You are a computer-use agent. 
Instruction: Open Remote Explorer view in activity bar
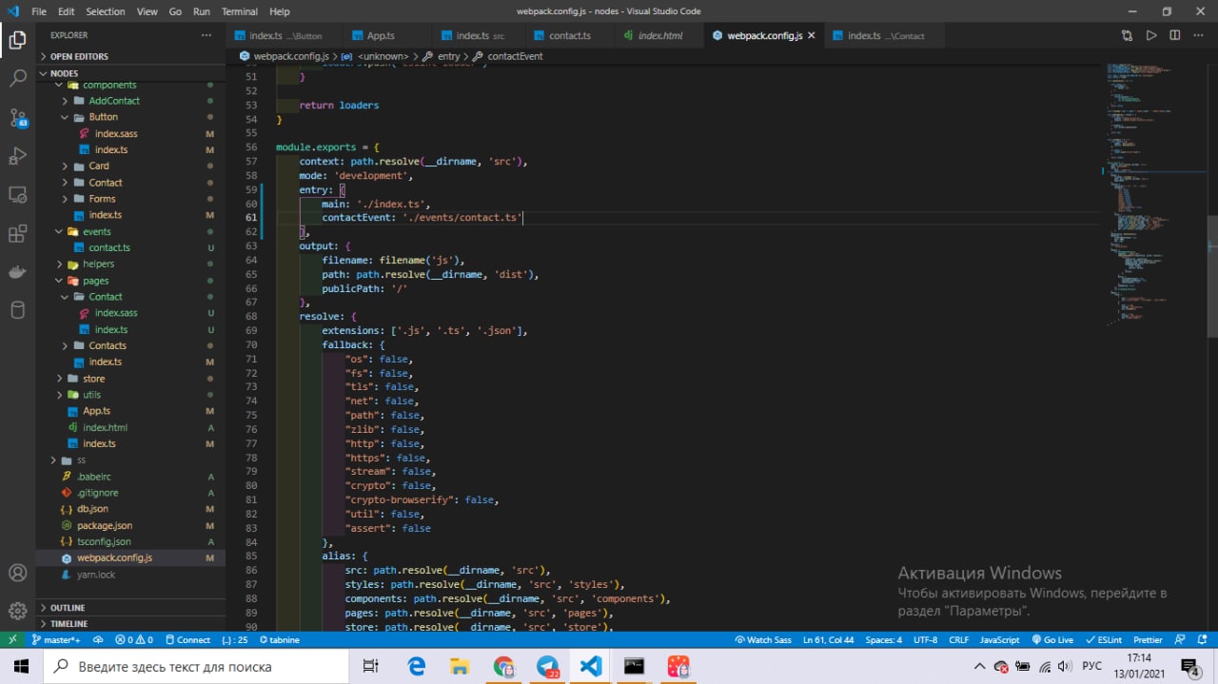tap(17, 194)
